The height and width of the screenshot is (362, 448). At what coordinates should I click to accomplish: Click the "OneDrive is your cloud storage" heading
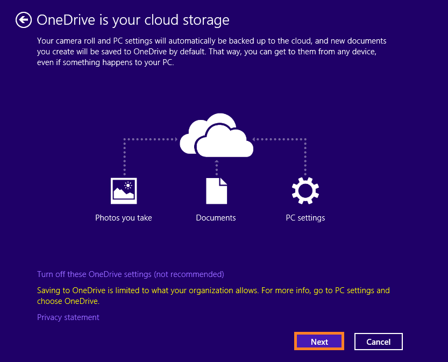133,20
